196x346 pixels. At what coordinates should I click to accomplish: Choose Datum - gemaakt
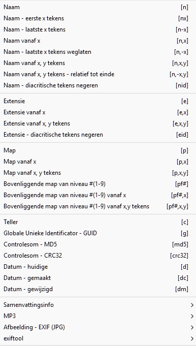coord(98,278)
